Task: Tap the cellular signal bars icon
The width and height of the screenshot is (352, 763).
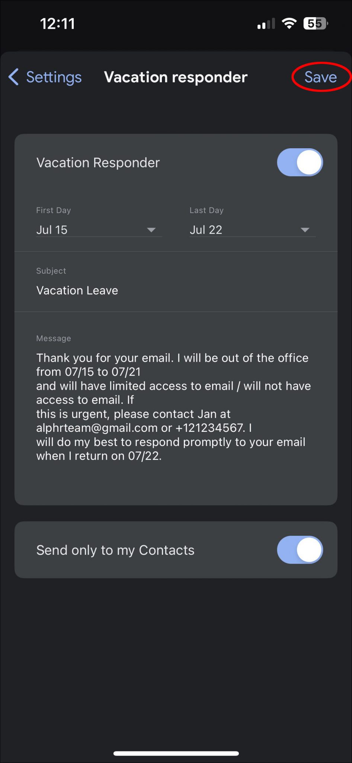Action: (x=266, y=24)
